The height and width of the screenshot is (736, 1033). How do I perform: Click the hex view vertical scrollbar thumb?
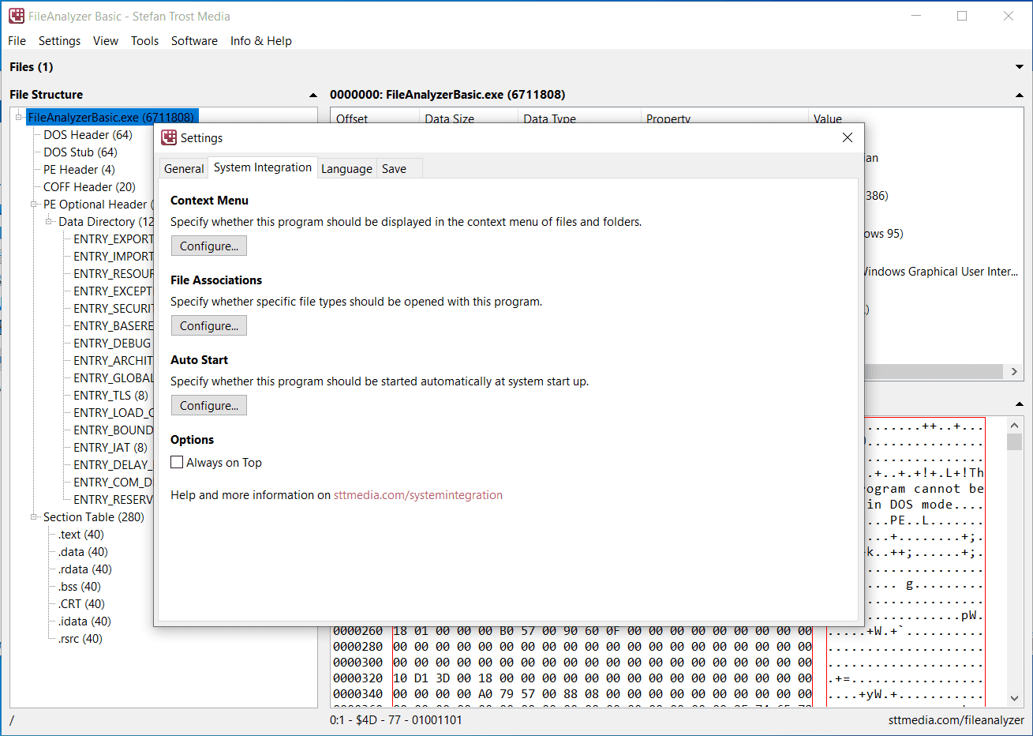1015,442
